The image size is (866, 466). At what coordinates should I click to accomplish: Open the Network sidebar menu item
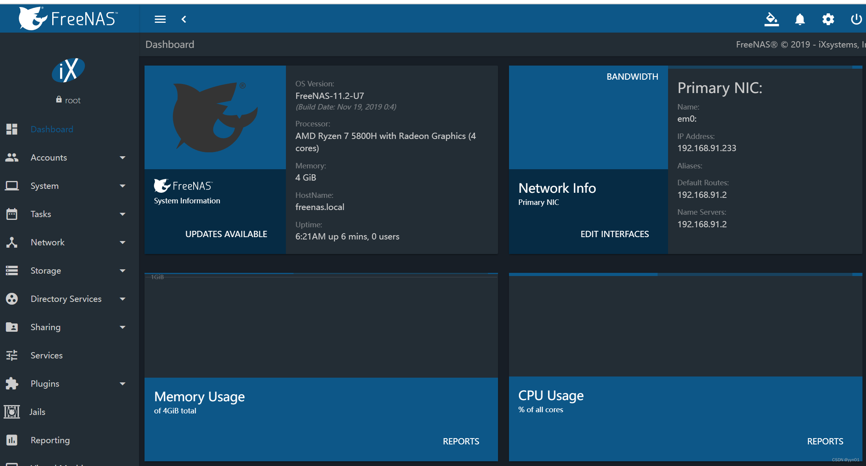tap(48, 242)
